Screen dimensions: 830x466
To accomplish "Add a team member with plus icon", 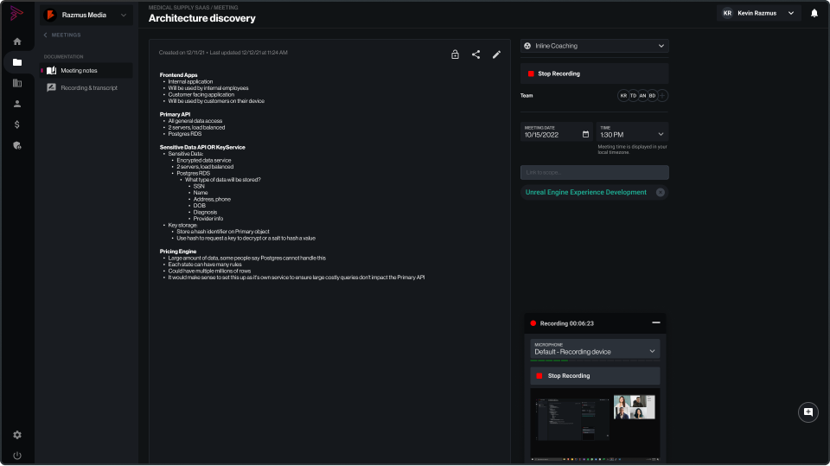I will pyautogui.click(x=663, y=95).
